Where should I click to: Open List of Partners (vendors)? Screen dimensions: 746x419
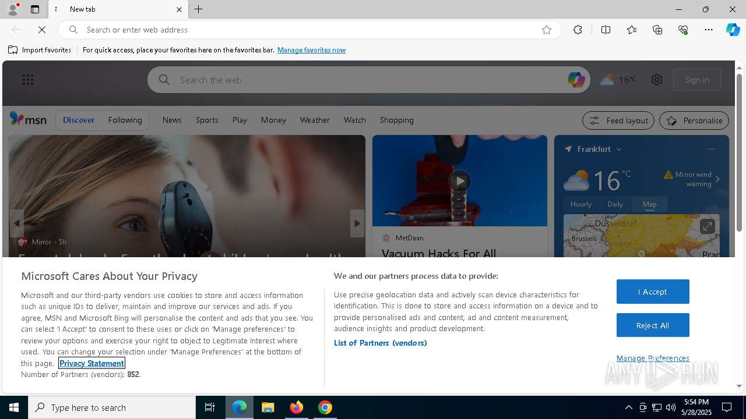tap(381, 343)
